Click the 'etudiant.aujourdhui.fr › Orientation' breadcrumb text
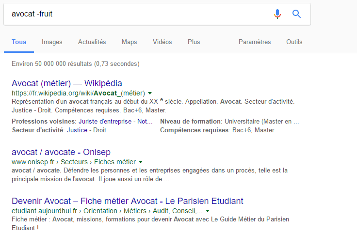The height and width of the screenshot is (250, 357). point(65,211)
